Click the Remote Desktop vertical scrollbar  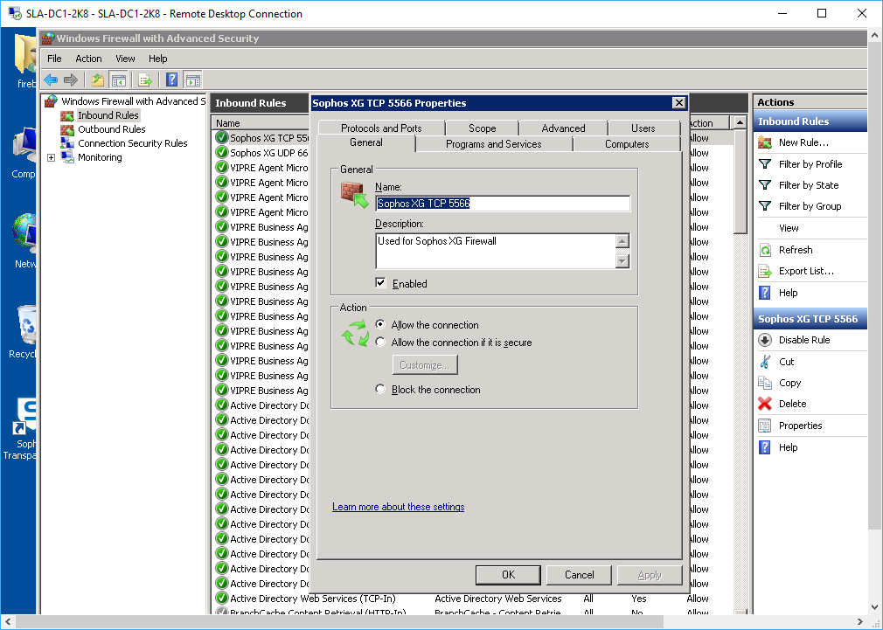pos(874,287)
